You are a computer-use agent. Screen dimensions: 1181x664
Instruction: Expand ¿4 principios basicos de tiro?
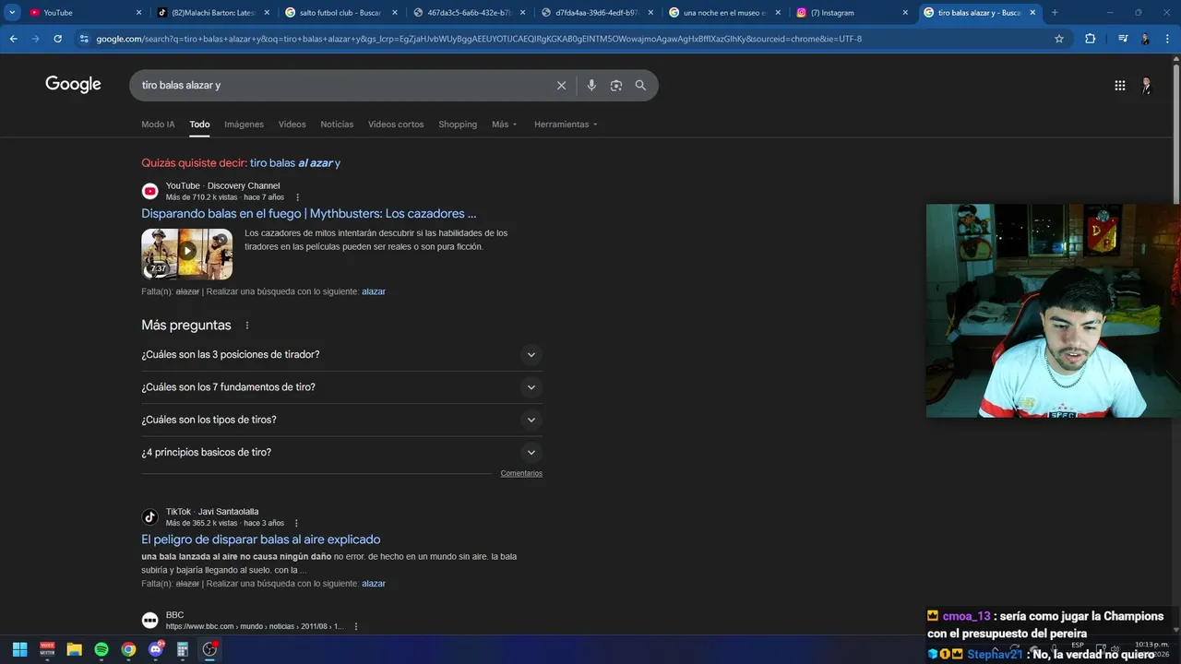point(341,452)
